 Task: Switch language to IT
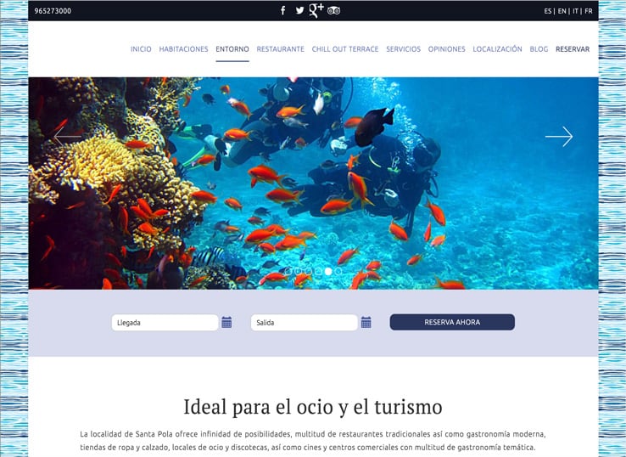[575, 11]
